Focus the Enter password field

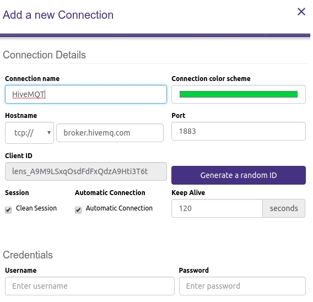tap(242, 286)
